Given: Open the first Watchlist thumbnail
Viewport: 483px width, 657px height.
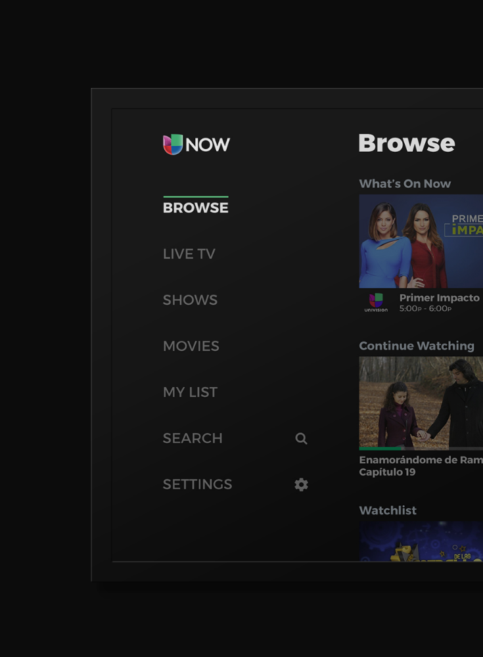Looking at the screenshot, I should coord(421,542).
